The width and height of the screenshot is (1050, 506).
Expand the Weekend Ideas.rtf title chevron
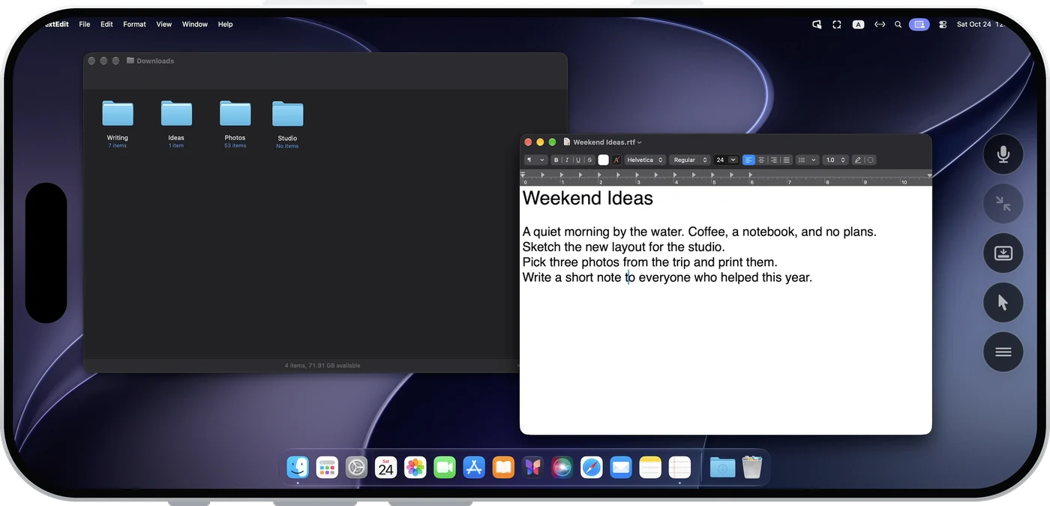(x=640, y=142)
